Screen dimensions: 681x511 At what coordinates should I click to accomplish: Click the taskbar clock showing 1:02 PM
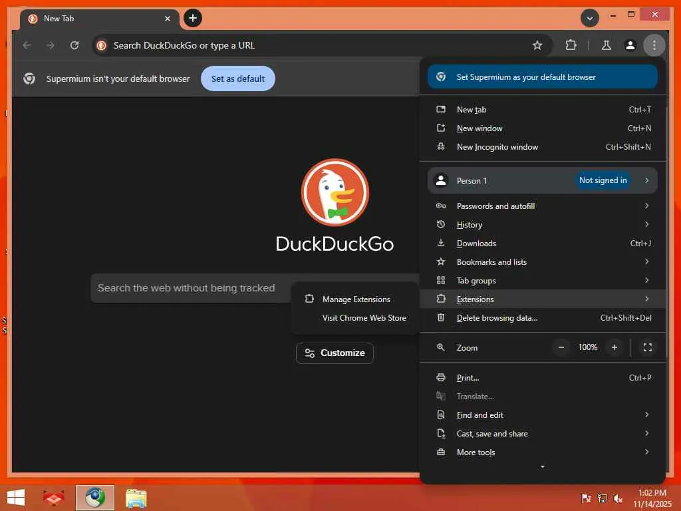[x=652, y=498]
